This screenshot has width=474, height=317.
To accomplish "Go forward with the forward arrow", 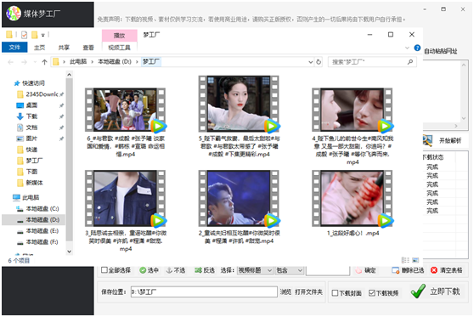I will [x=24, y=62].
